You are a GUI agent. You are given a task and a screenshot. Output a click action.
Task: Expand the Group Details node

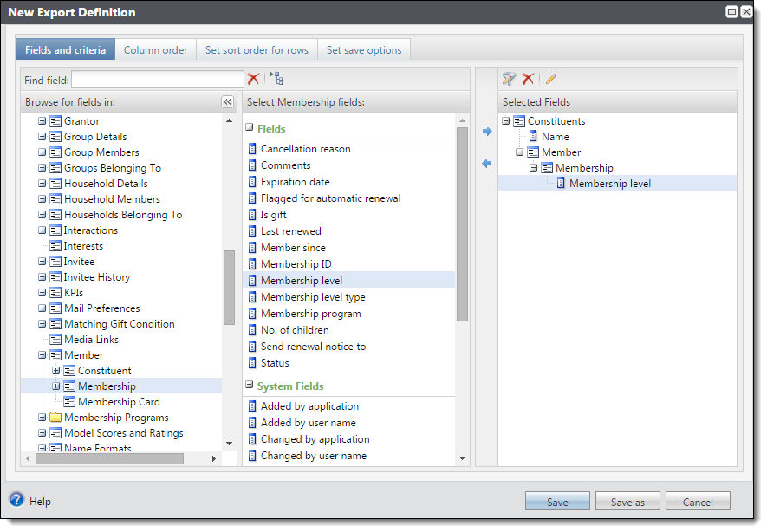click(x=42, y=136)
